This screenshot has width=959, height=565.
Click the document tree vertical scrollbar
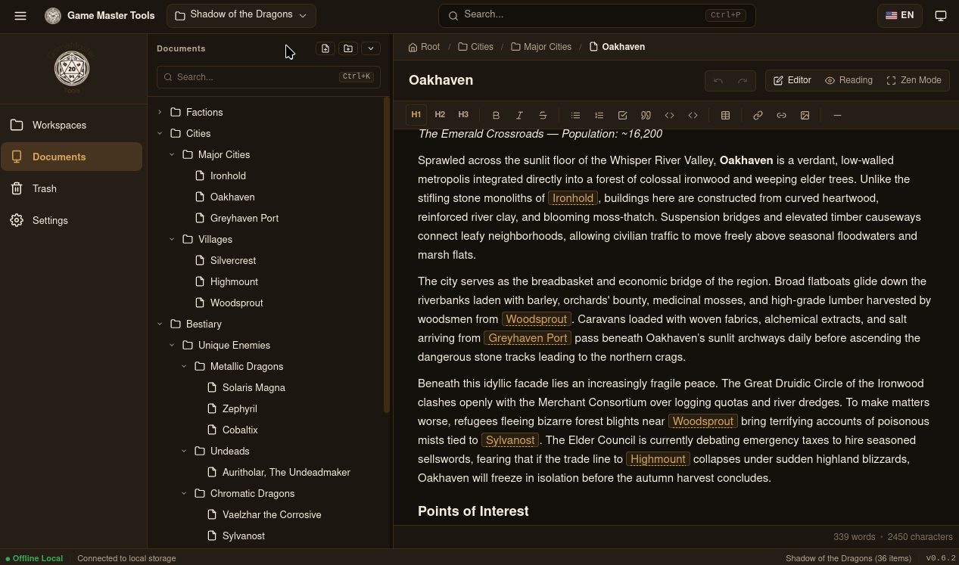(387, 254)
